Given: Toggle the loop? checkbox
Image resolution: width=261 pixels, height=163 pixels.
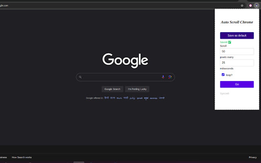Looking at the screenshot, I should (223, 74).
